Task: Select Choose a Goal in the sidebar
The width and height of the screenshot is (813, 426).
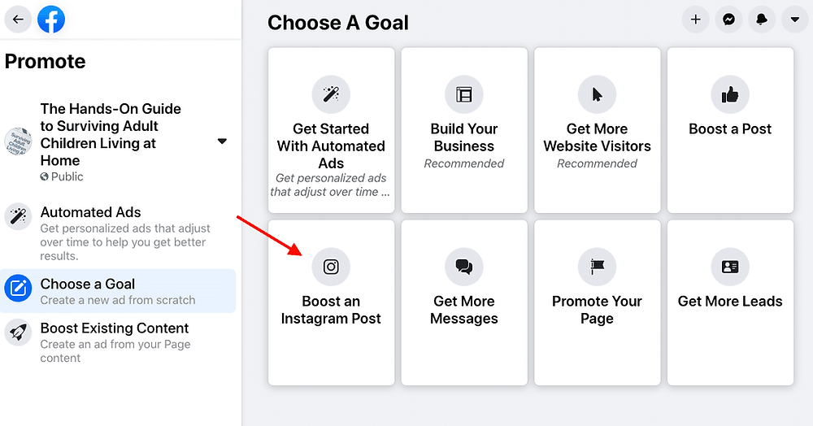Action: (118, 291)
